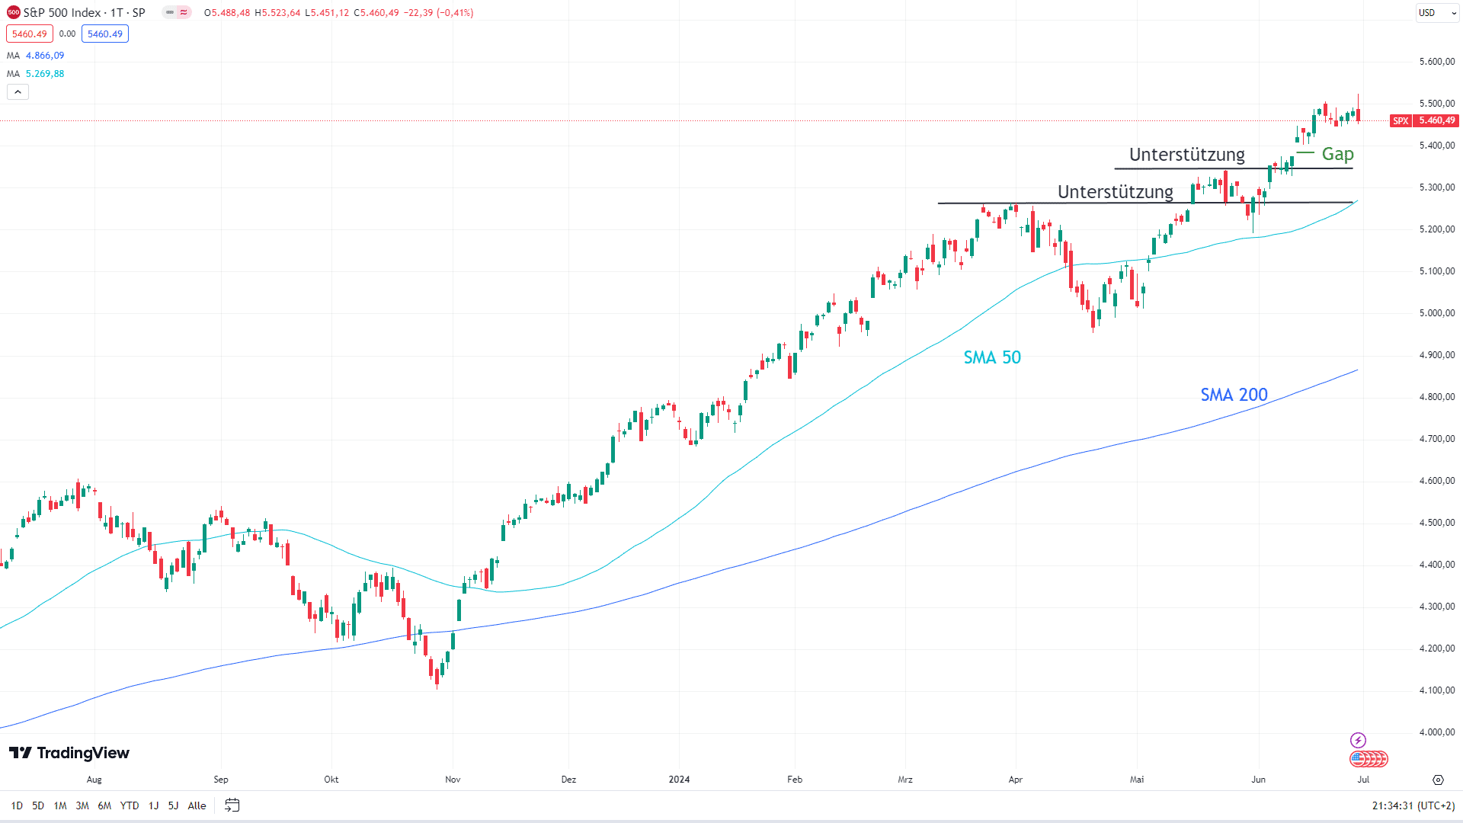Click the 2024 label on time axis

679,780
